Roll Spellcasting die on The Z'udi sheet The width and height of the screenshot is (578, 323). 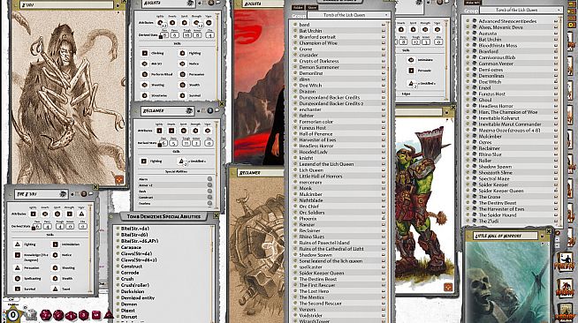[x=18, y=279]
